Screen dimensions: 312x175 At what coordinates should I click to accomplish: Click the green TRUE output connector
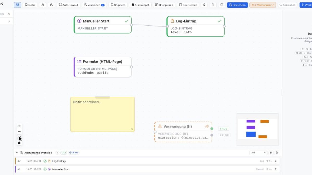pos(212,129)
